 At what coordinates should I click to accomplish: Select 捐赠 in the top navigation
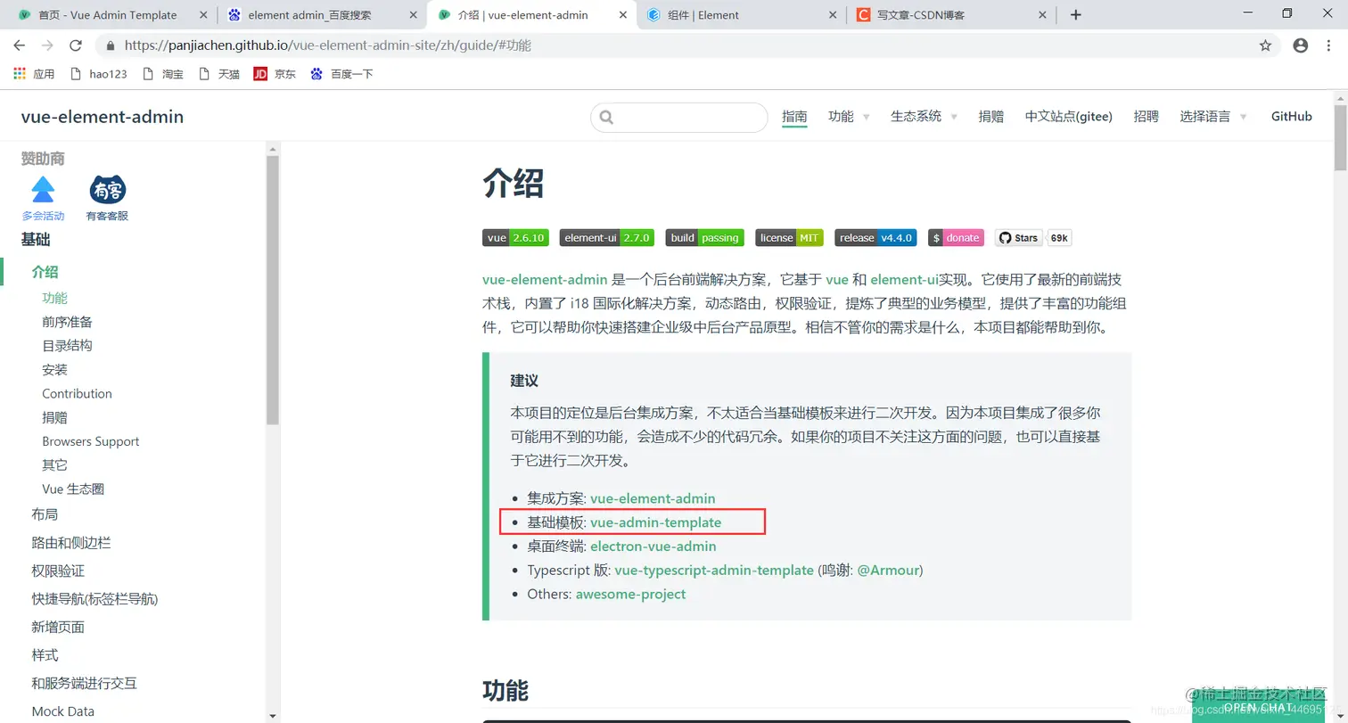990,117
